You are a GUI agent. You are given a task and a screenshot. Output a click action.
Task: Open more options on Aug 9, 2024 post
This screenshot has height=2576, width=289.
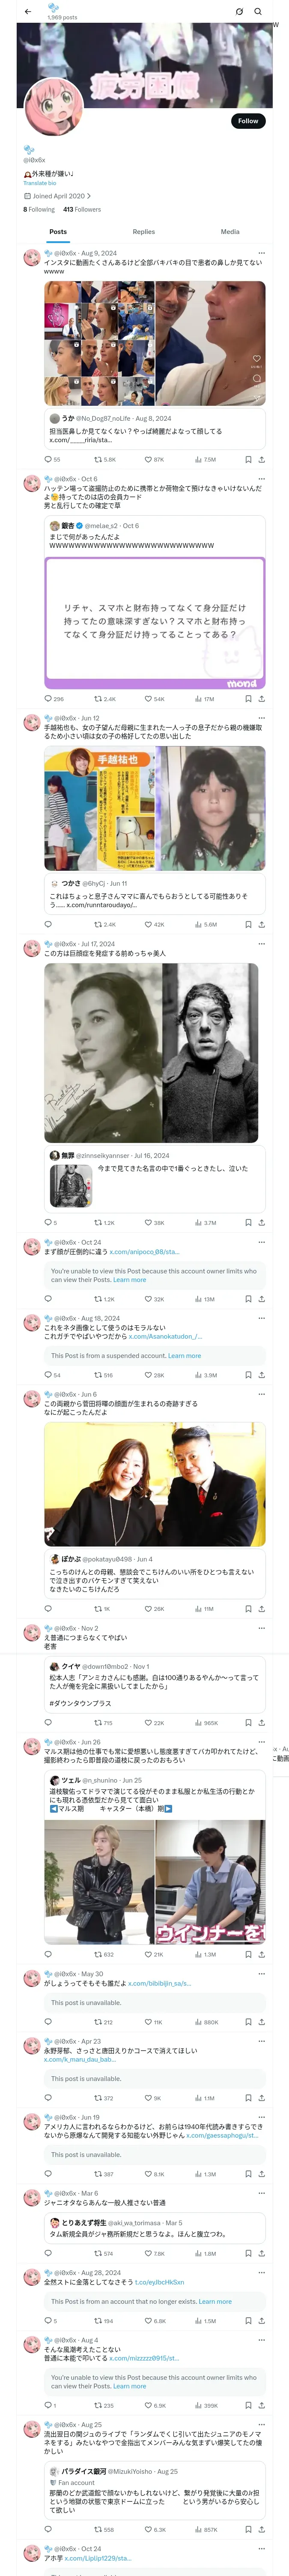(261, 253)
